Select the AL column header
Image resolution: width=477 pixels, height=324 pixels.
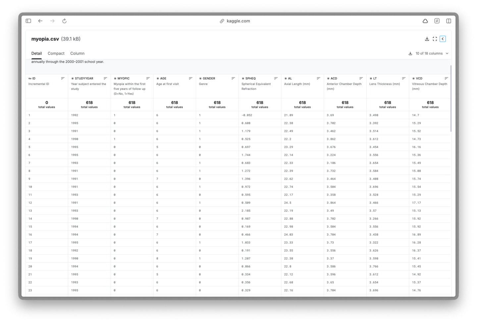point(290,78)
